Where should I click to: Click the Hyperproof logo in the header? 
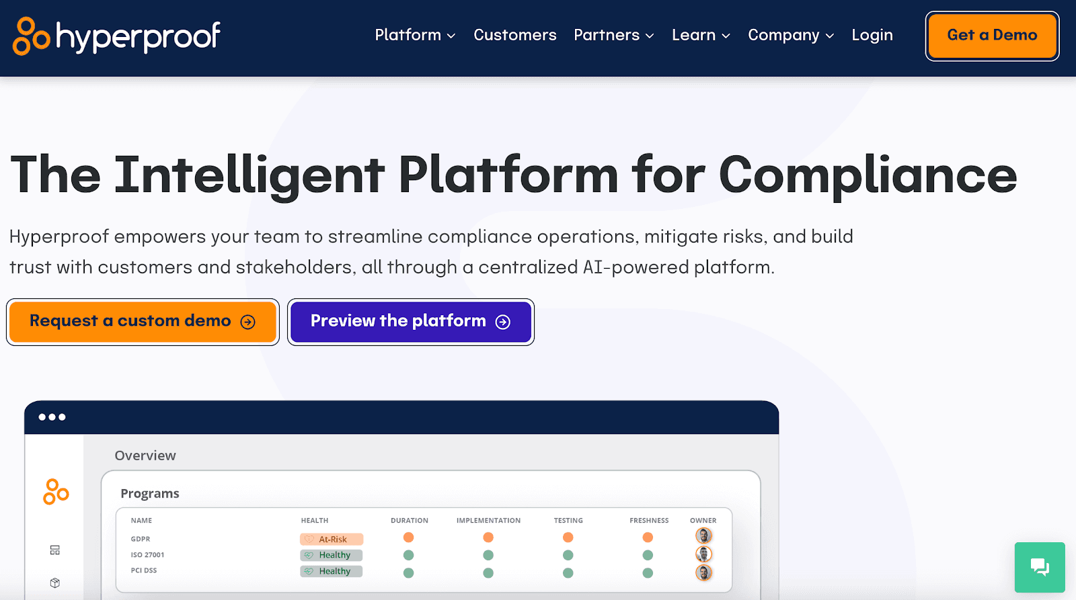pos(116,36)
